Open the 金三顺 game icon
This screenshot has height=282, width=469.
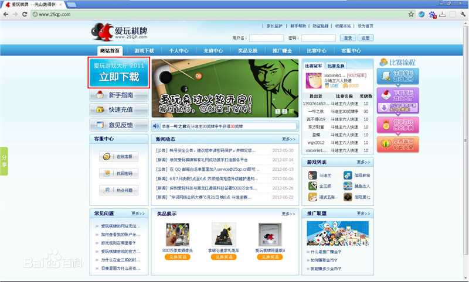pyautogui.click(x=312, y=186)
